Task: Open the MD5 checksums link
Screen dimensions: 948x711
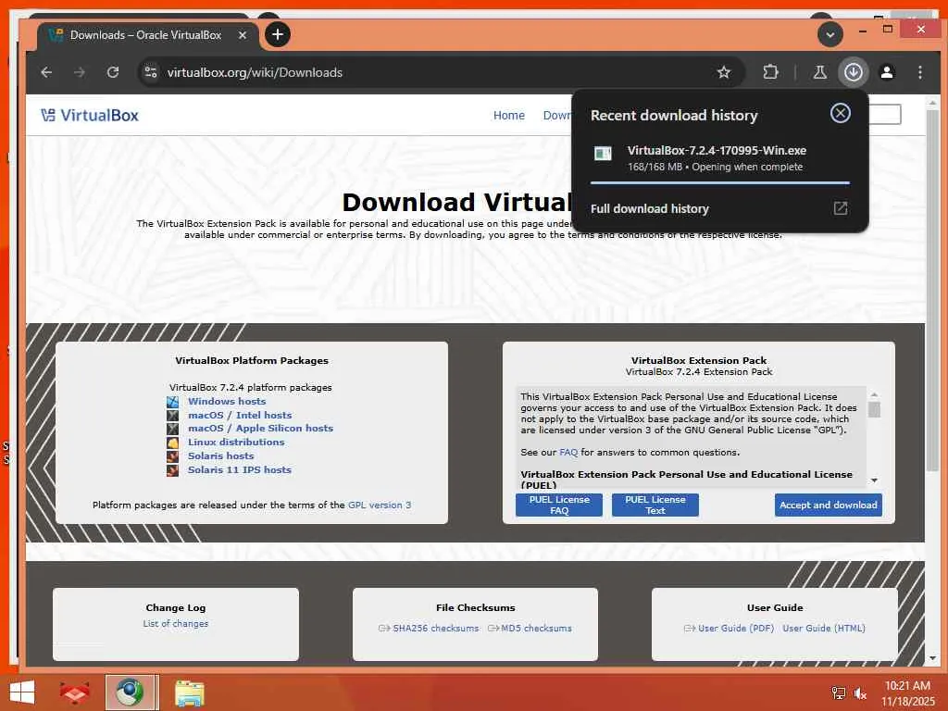Action: coord(536,629)
